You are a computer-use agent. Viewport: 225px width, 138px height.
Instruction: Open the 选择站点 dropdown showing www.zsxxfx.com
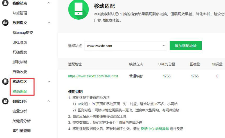125,46
